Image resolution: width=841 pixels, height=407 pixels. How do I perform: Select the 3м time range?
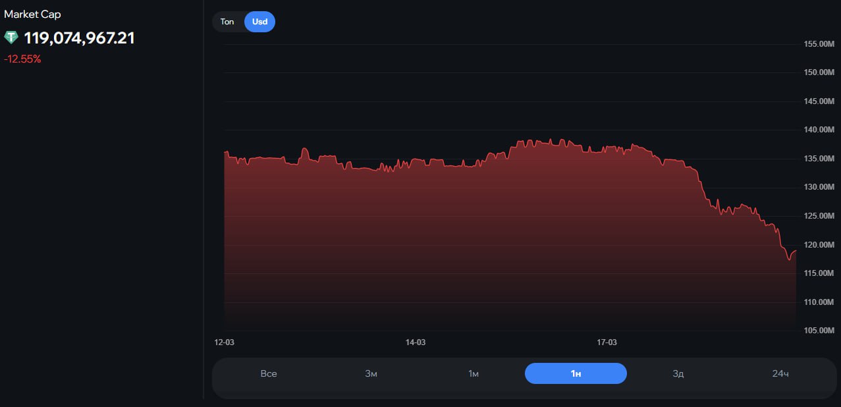(371, 373)
